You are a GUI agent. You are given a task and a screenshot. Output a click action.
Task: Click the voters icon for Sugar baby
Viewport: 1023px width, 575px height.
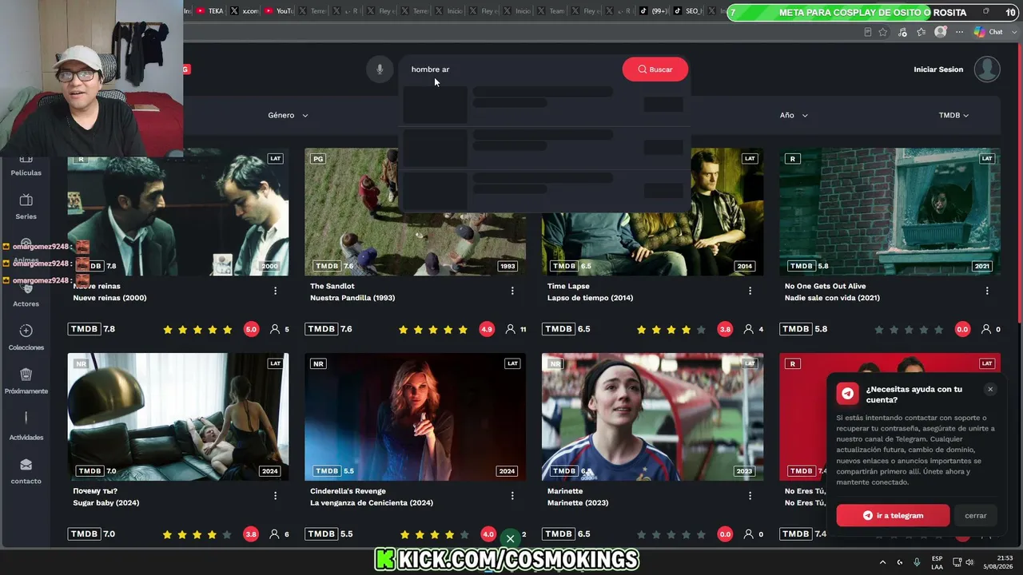click(x=275, y=534)
